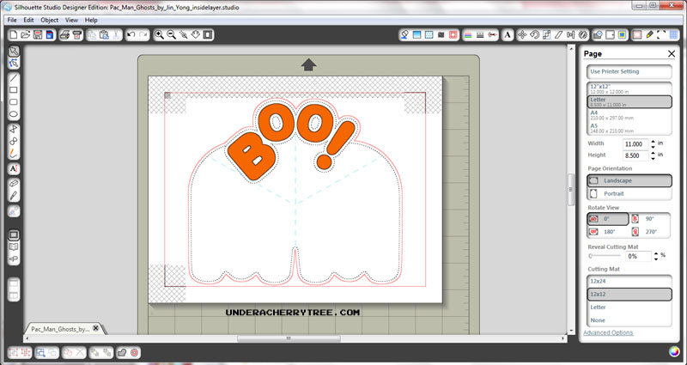687x365 pixels.
Task: Set Rotate View to 0°
Action: tap(608, 219)
